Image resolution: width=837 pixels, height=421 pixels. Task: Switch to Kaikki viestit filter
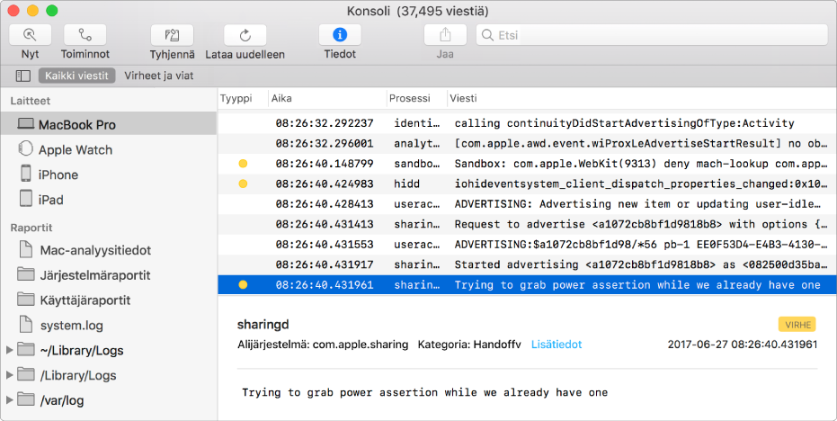click(x=77, y=76)
